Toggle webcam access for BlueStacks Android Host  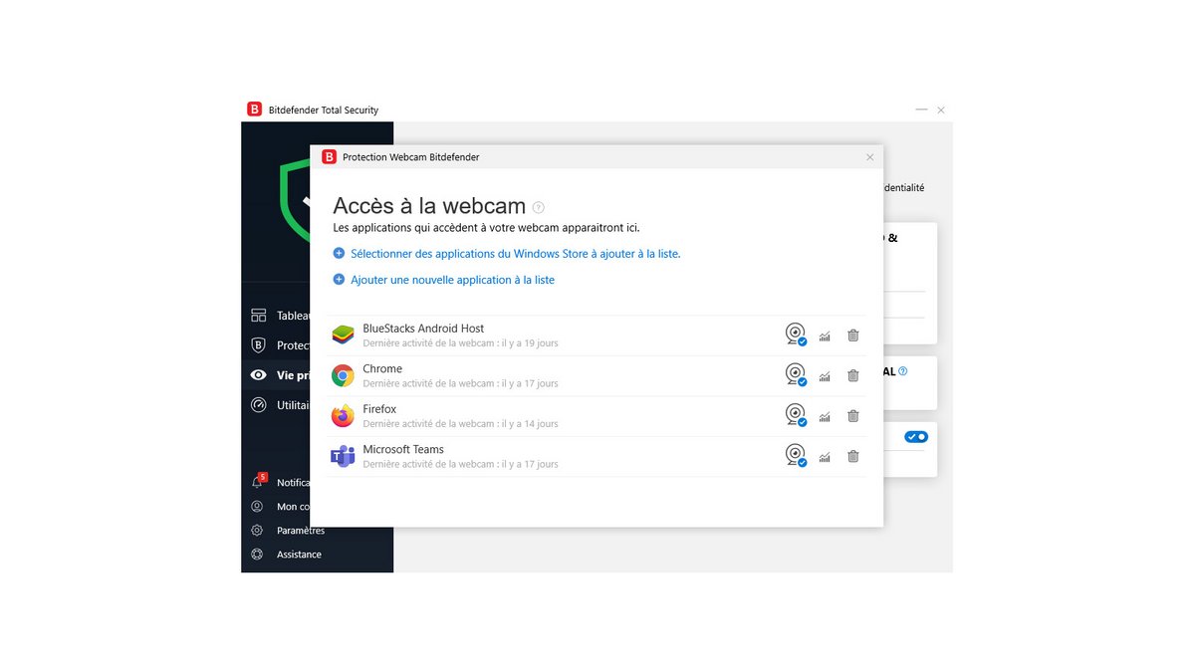pos(796,335)
